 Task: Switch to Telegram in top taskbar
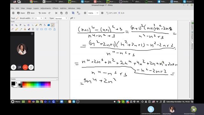coord(162,2)
